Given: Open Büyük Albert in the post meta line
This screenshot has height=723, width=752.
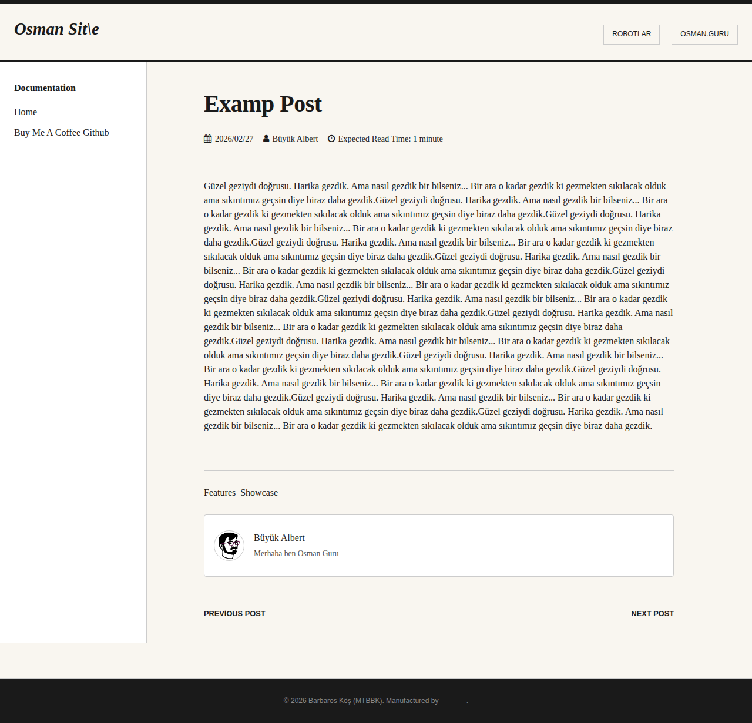Looking at the screenshot, I should tap(295, 139).
